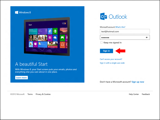This screenshot has height=120, width=160.
Task: Follow the Sign up now link
Action: click(138, 82)
